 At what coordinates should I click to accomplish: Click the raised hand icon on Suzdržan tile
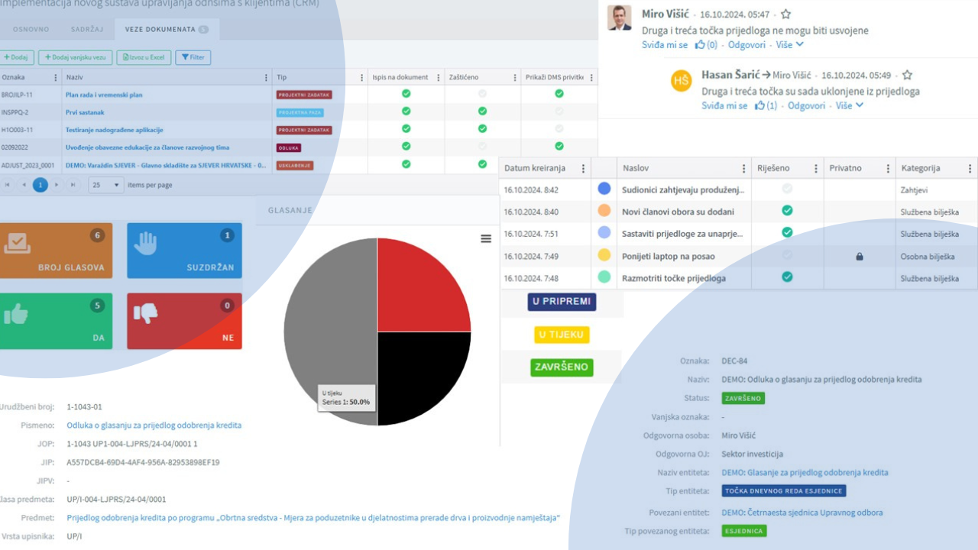[145, 243]
